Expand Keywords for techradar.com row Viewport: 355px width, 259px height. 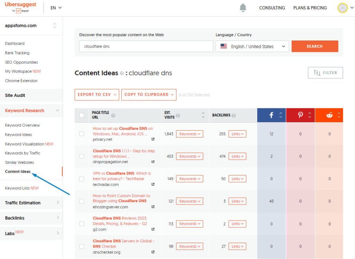(x=190, y=179)
